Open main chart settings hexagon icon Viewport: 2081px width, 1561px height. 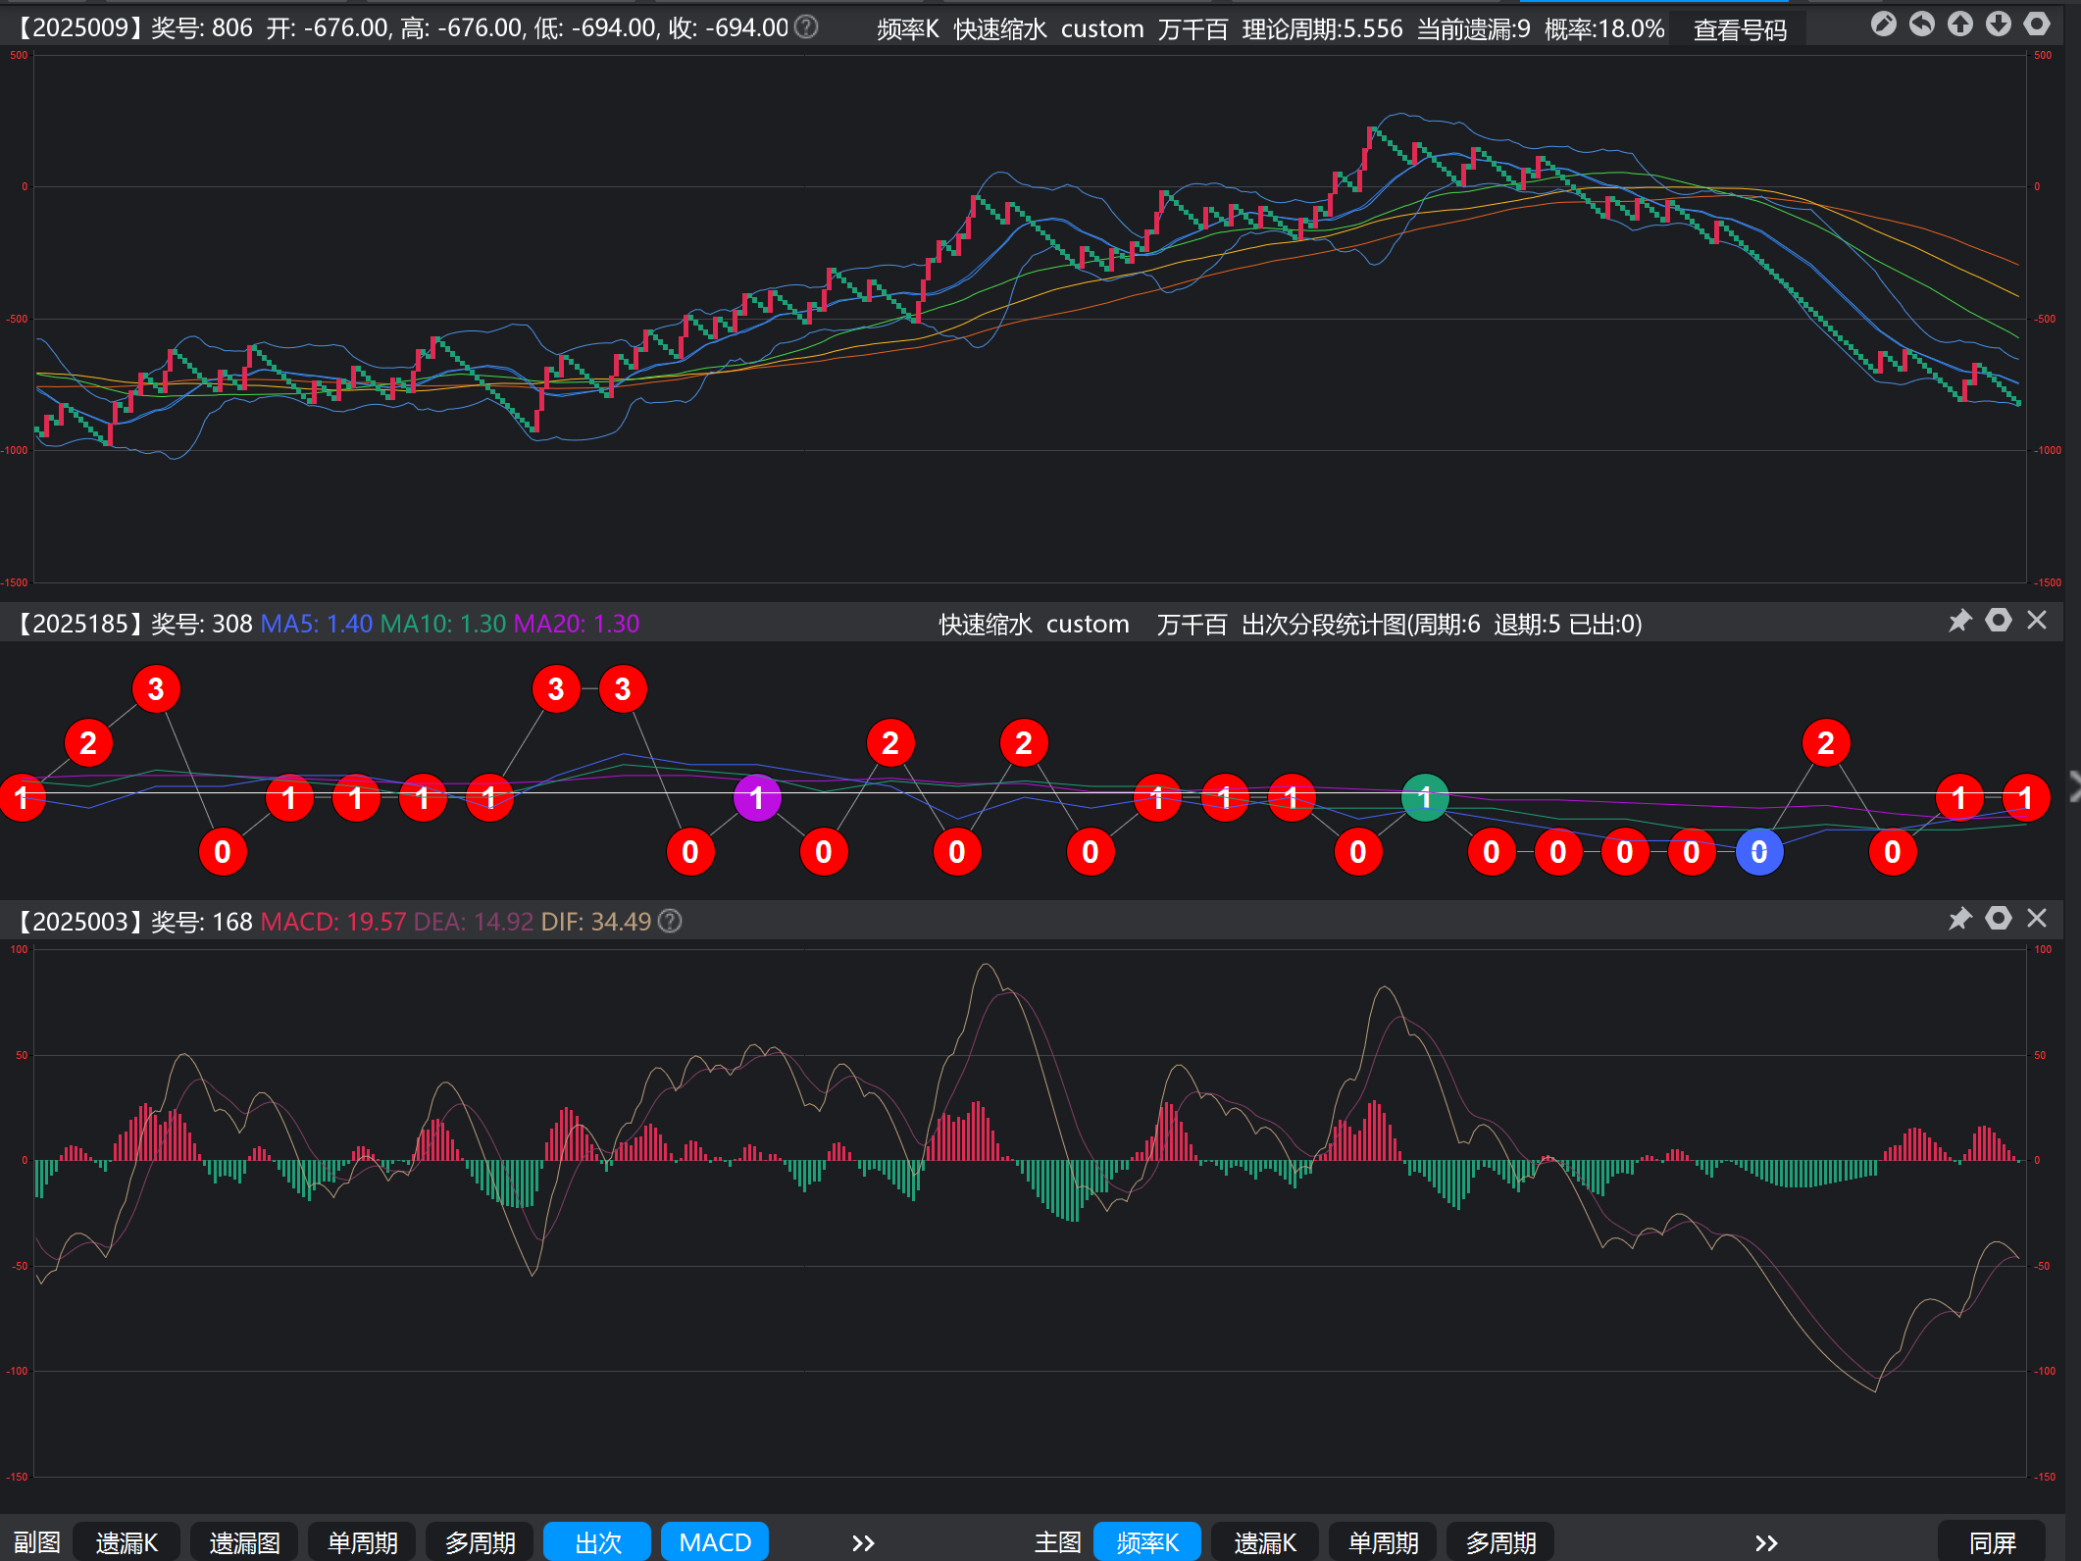pyautogui.click(x=2037, y=25)
